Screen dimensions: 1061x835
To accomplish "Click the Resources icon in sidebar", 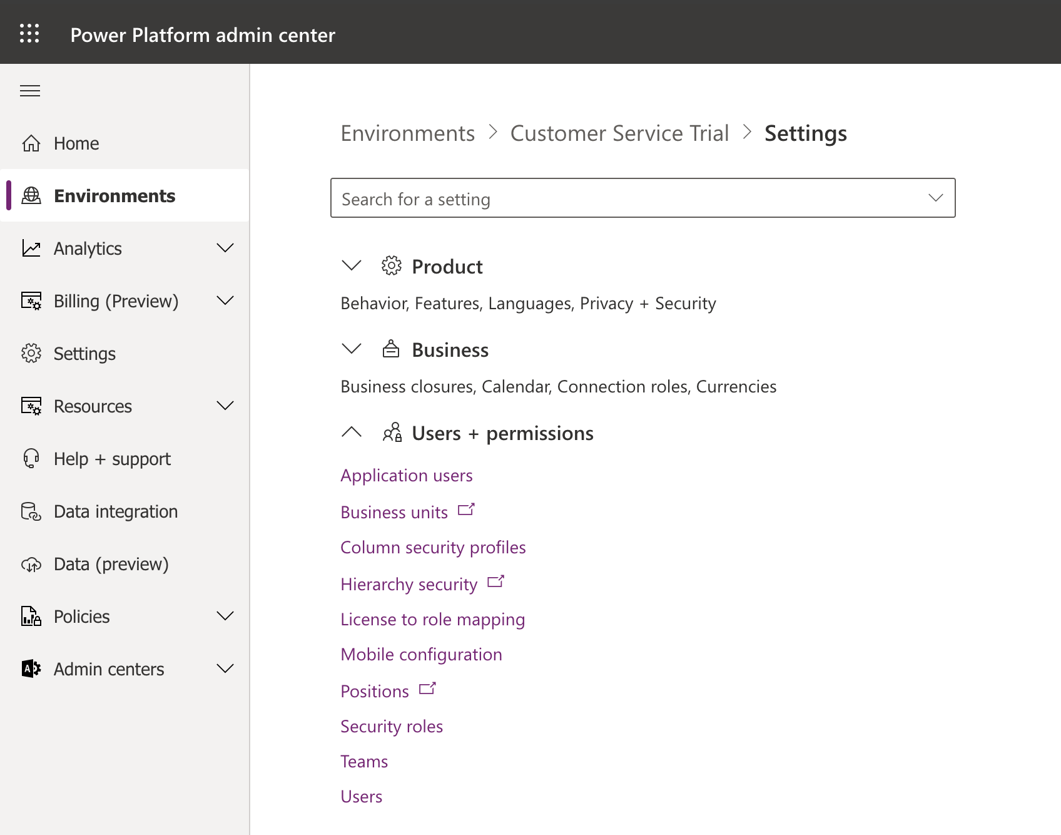I will 31,406.
